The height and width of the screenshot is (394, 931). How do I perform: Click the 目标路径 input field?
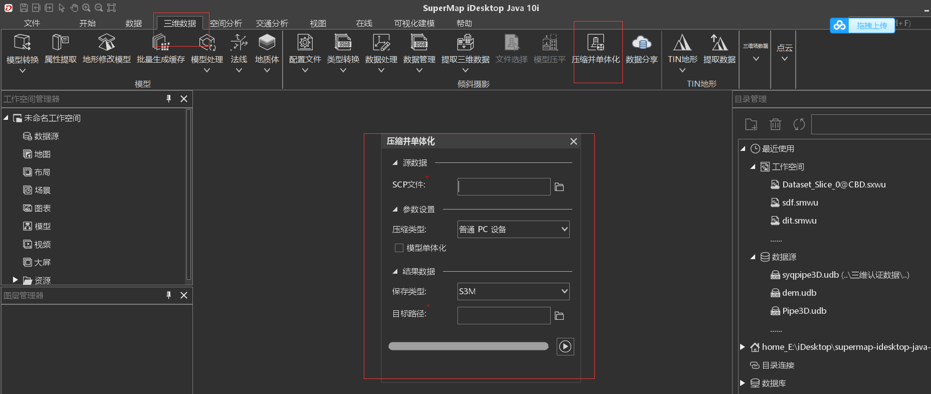504,316
